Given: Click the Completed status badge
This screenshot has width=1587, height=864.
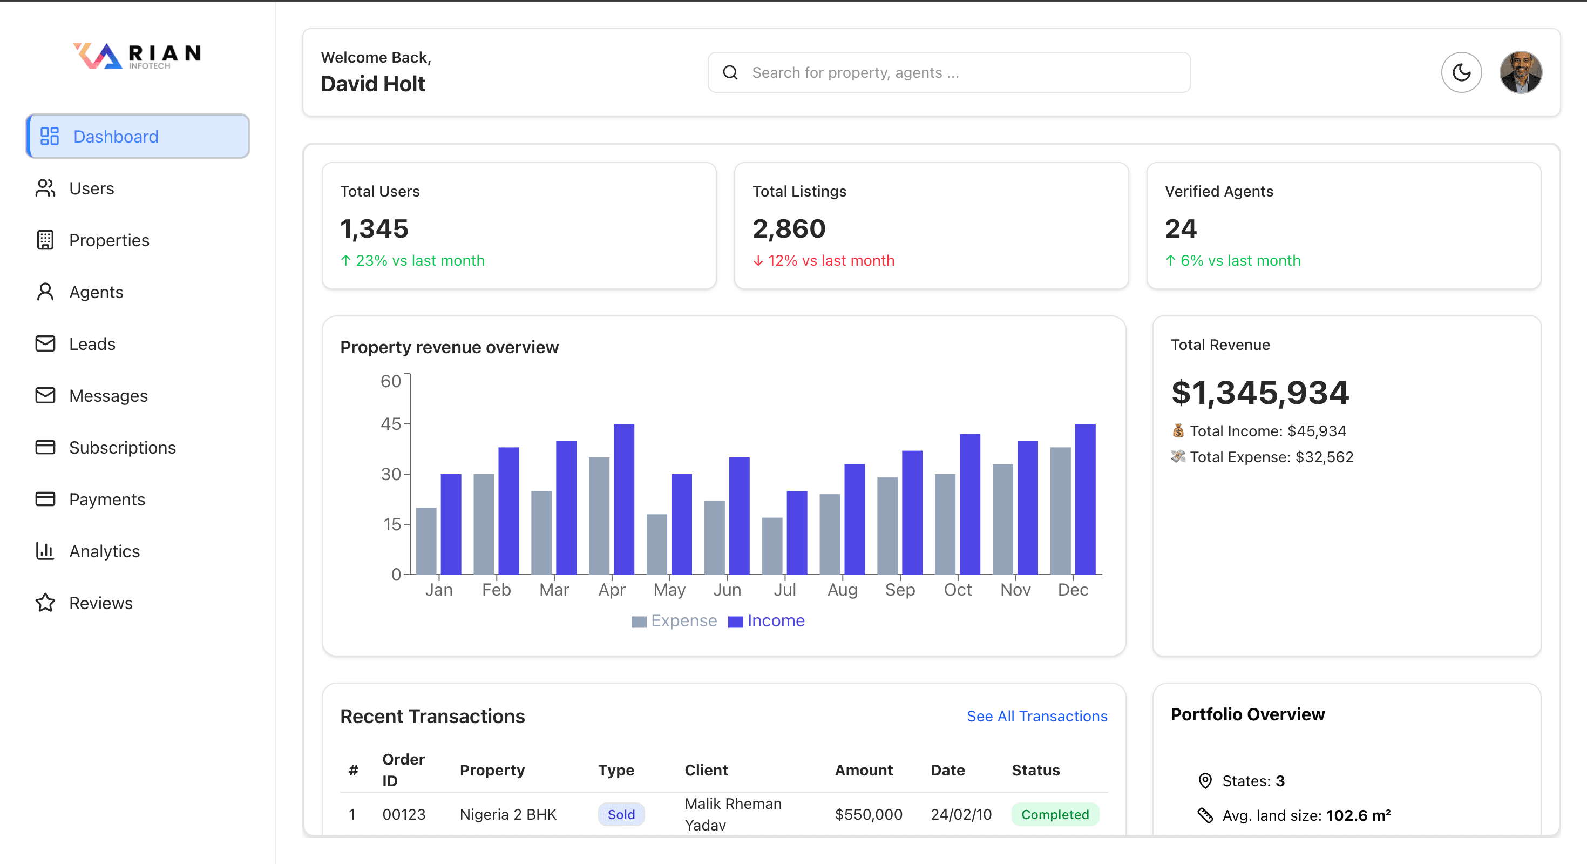Looking at the screenshot, I should [x=1055, y=814].
